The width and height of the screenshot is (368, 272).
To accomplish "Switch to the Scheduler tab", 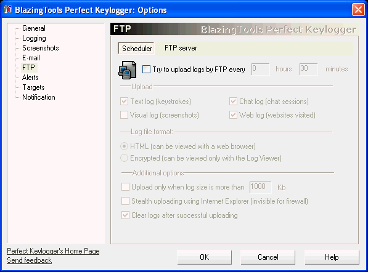I will 136,48.
